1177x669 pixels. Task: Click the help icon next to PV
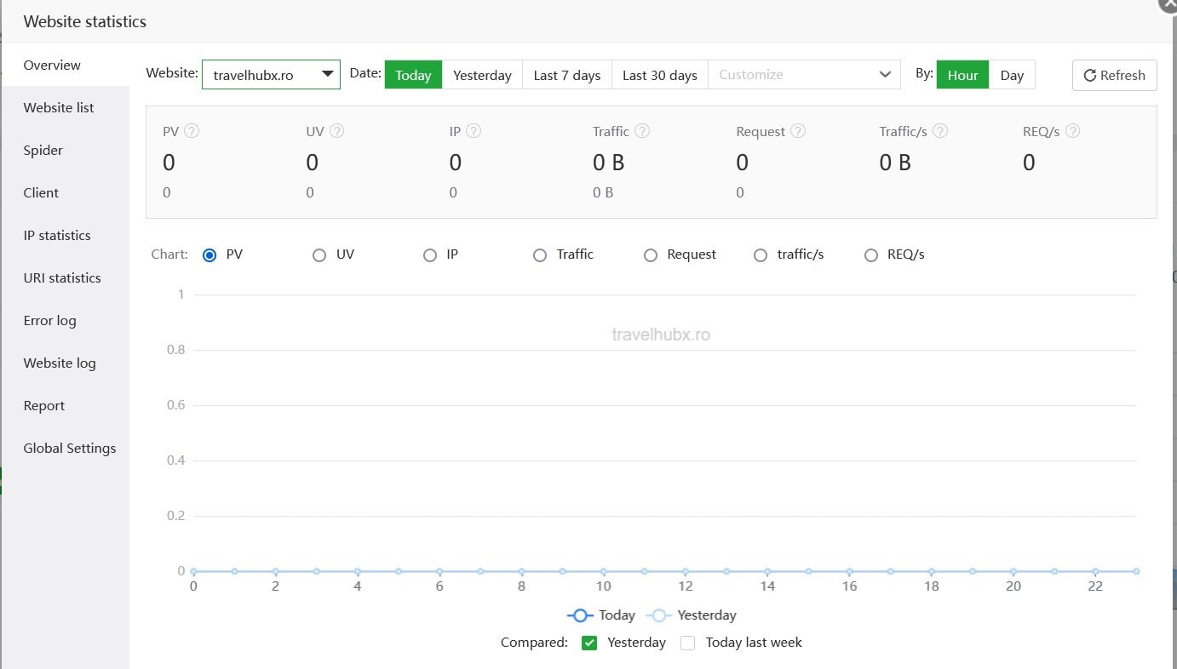tap(192, 131)
